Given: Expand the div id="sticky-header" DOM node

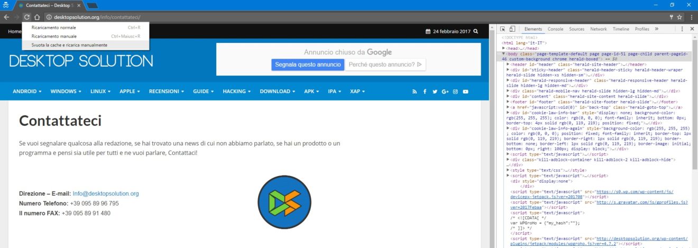Looking at the screenshot, I should (x=508, y=69).
